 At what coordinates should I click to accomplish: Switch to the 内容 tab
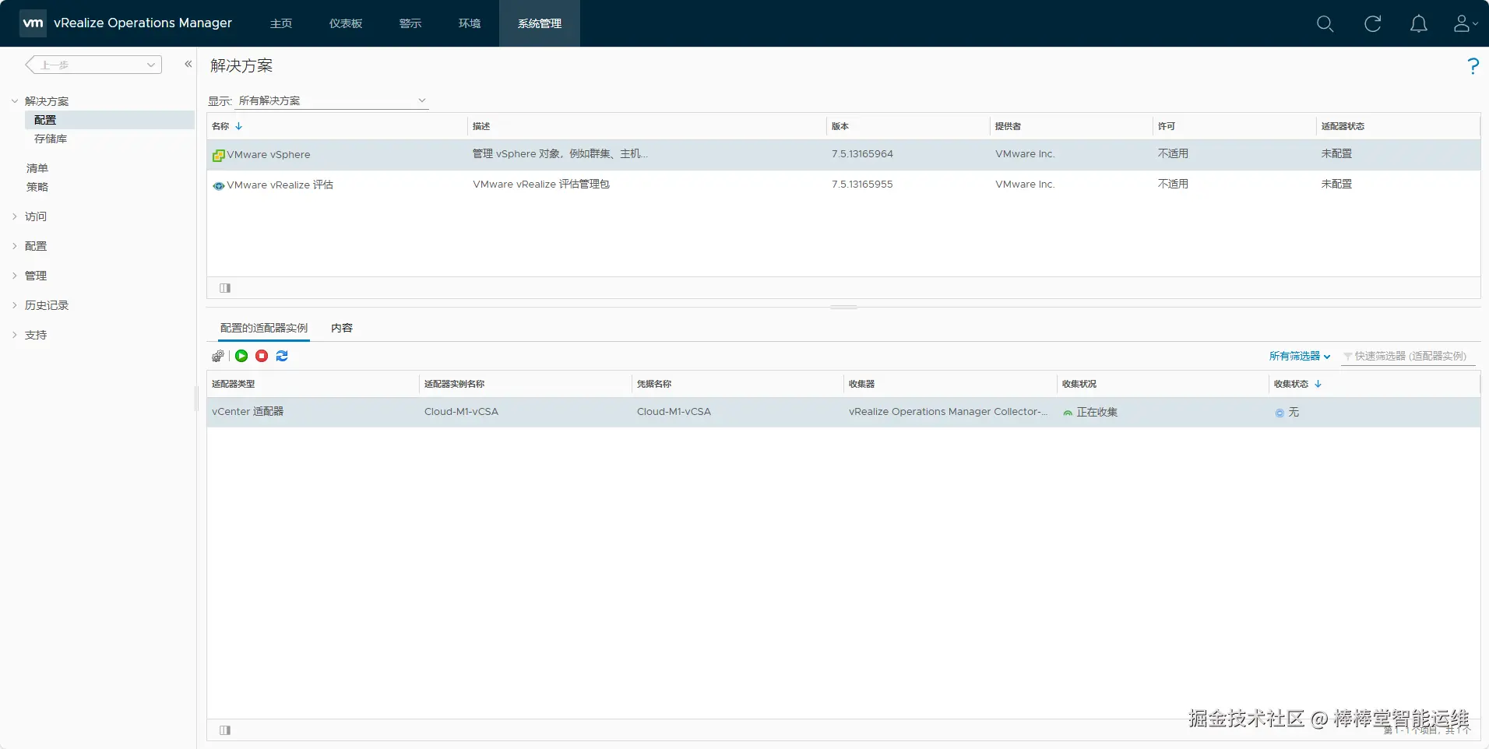point(342,328)
